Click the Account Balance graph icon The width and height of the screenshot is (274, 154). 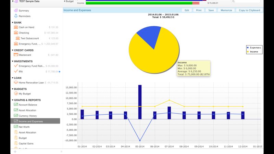pyautogui.click(x=16, y=104)
